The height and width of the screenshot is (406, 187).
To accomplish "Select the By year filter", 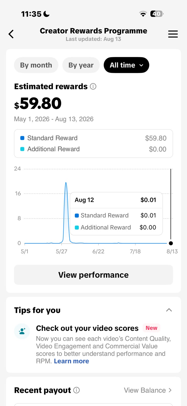I will (81, 65).
